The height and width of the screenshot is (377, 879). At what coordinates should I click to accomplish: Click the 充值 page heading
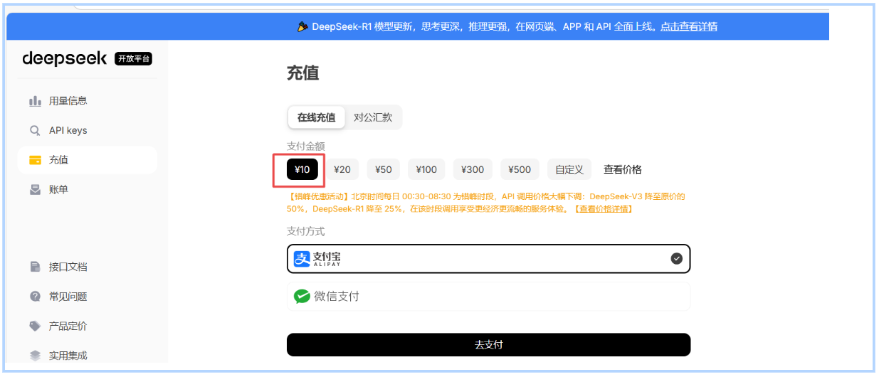[x=302, y=73]
